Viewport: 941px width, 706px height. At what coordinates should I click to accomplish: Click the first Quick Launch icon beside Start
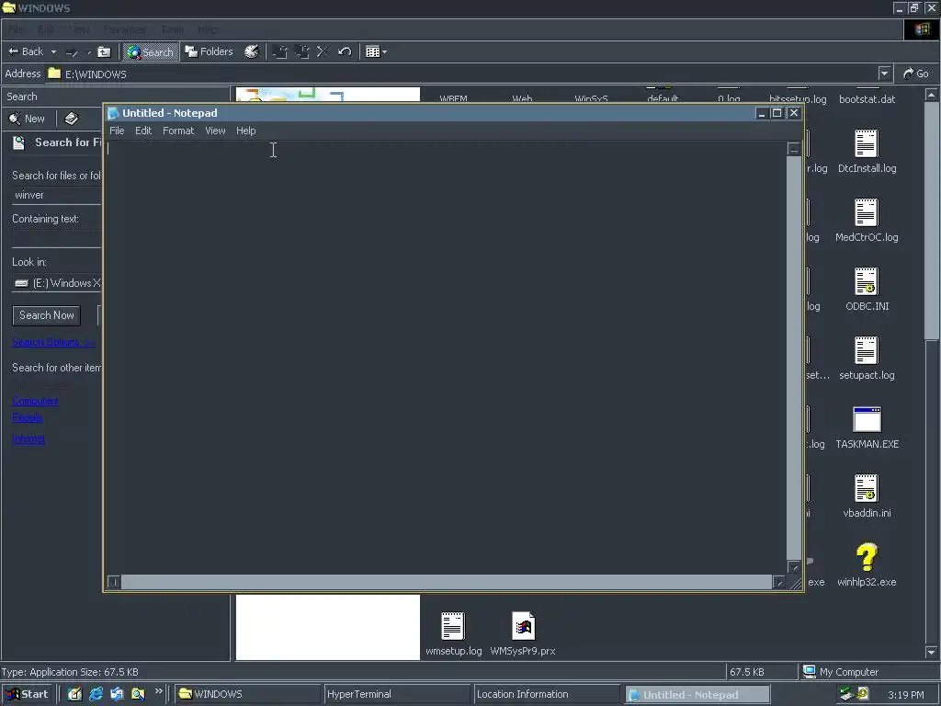pyautogui.click(x=74, y=695)
